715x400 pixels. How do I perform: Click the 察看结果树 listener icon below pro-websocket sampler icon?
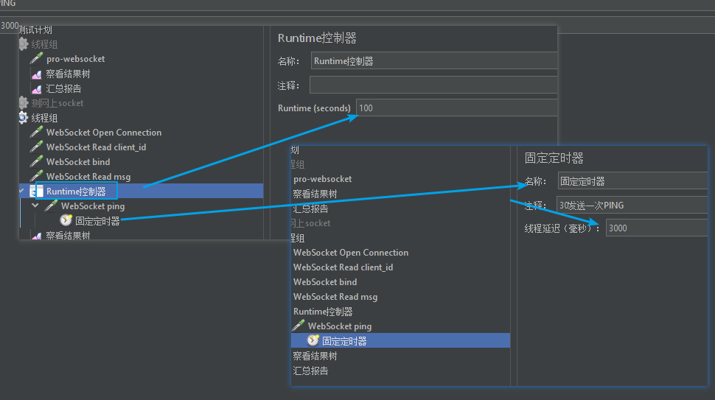point(36,74)
